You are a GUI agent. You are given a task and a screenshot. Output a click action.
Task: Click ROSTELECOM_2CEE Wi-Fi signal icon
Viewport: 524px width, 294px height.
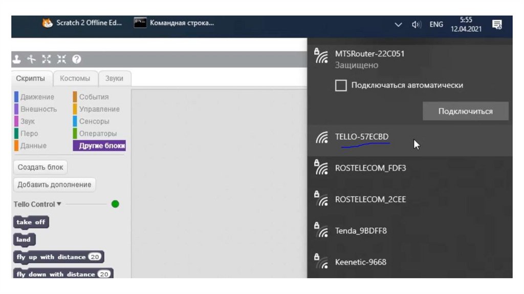pos(321,199)
